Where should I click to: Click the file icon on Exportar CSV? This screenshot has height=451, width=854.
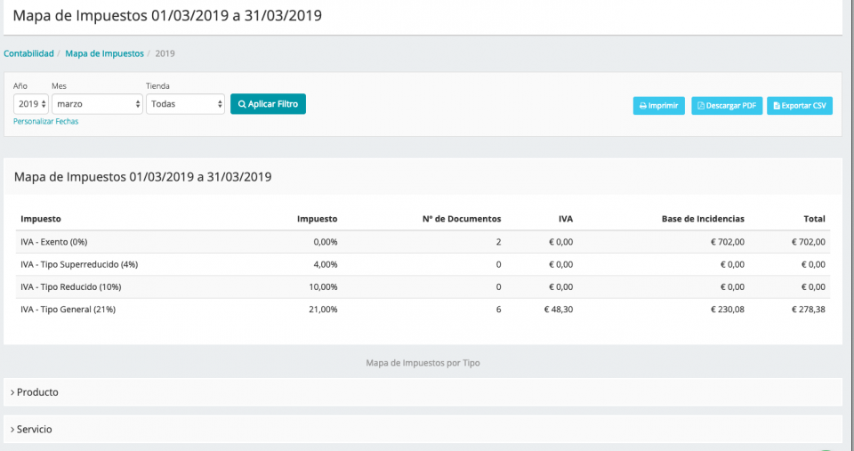click(x=776, y=106)
